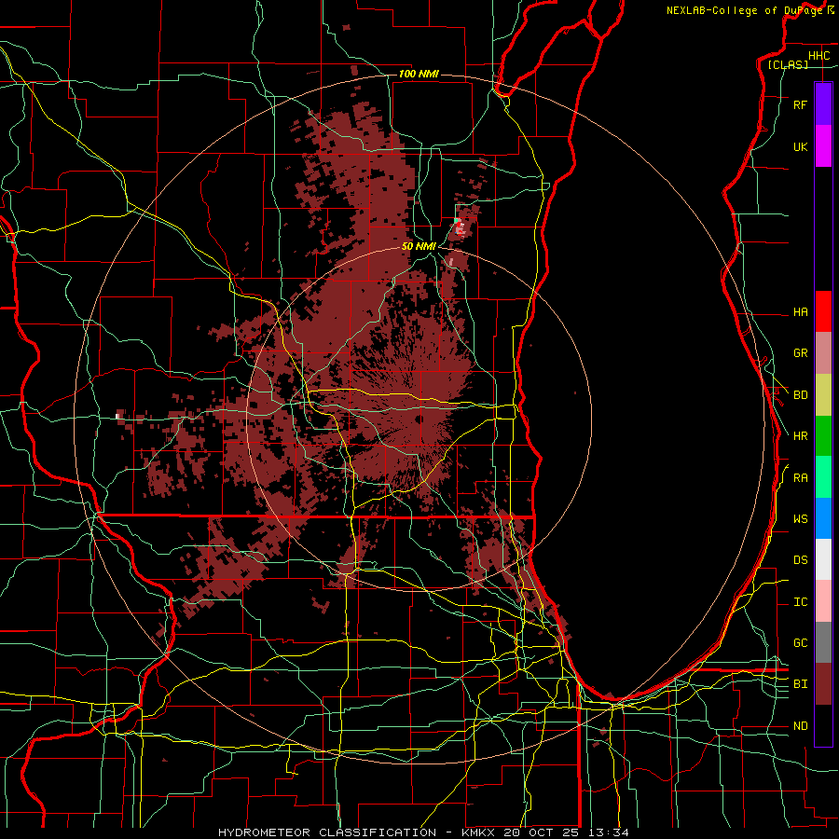Screen dimensions: 839x839
Task: Click the HA legend label
Action: point(800,312)
